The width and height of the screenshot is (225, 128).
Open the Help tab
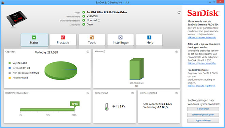(x=149, y=40)
